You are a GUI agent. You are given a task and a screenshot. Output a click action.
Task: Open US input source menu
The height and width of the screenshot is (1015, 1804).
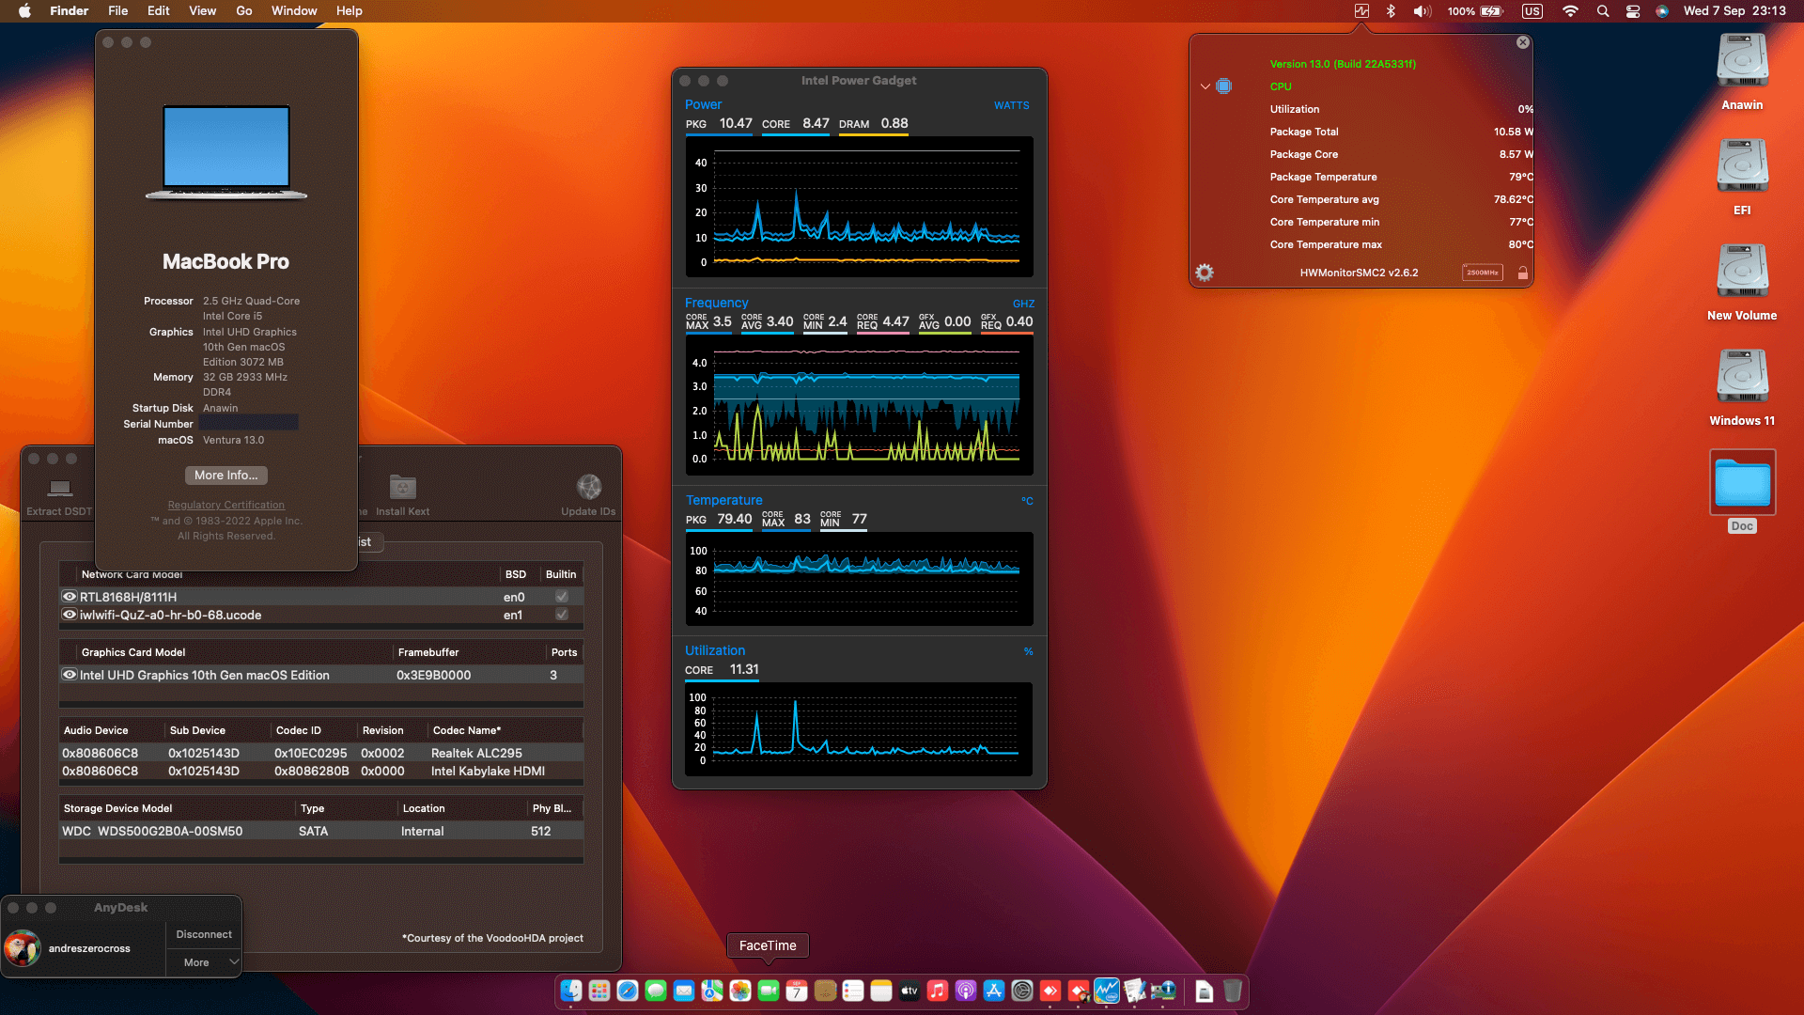[1532, 11]
